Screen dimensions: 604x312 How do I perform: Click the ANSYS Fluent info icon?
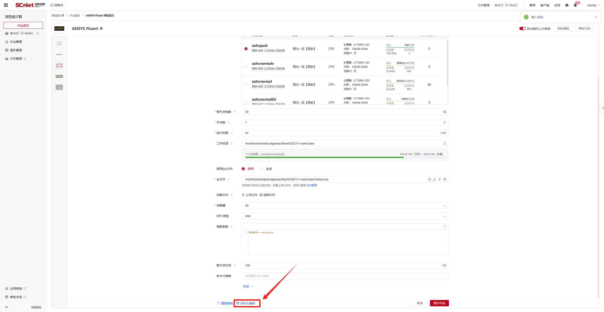pos(101,28)
